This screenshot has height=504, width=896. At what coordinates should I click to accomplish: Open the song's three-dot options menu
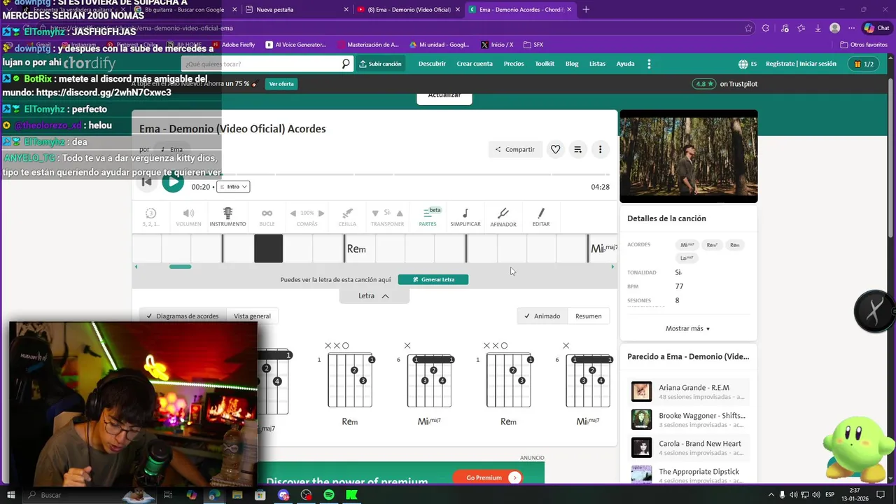point(600,149)
